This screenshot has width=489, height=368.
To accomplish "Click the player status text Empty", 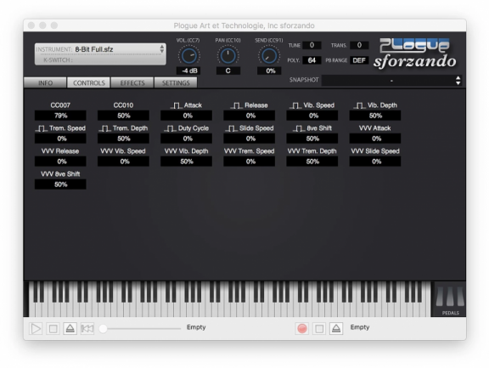I will 196,327.
